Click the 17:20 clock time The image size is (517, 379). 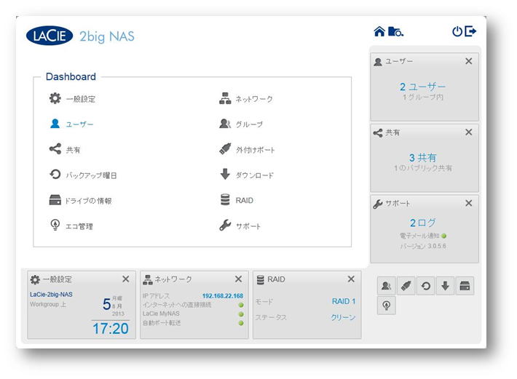click(x=111, y=329)
